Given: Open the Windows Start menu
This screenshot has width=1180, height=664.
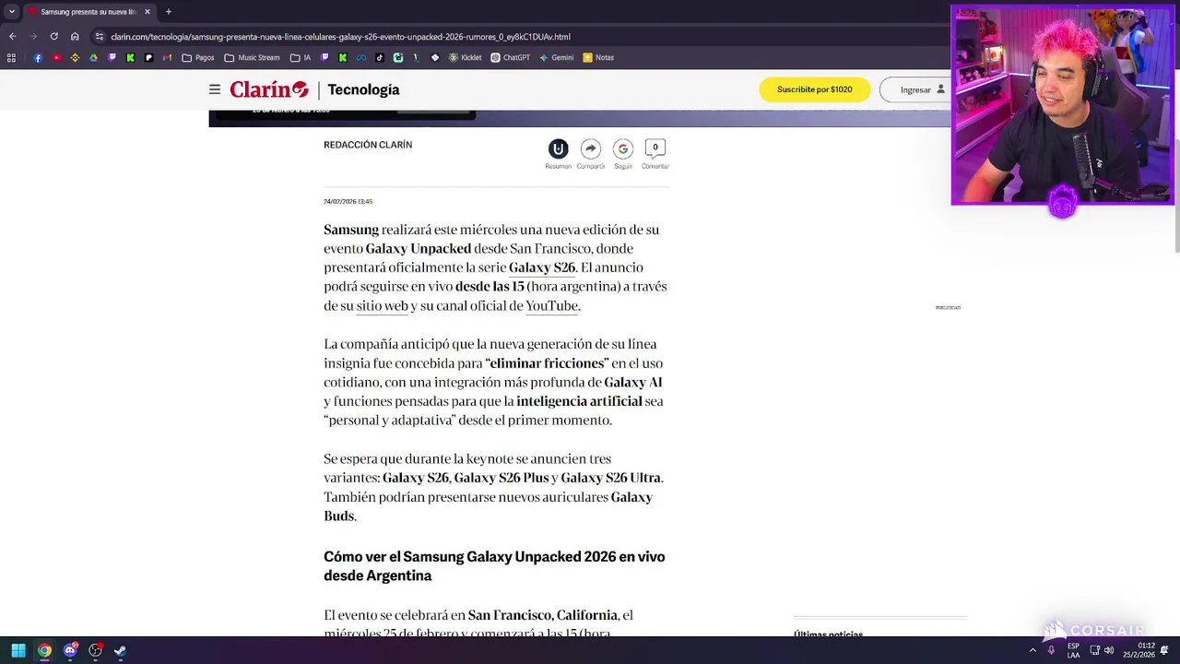Looking at the screenshot, I should (18, 650).
